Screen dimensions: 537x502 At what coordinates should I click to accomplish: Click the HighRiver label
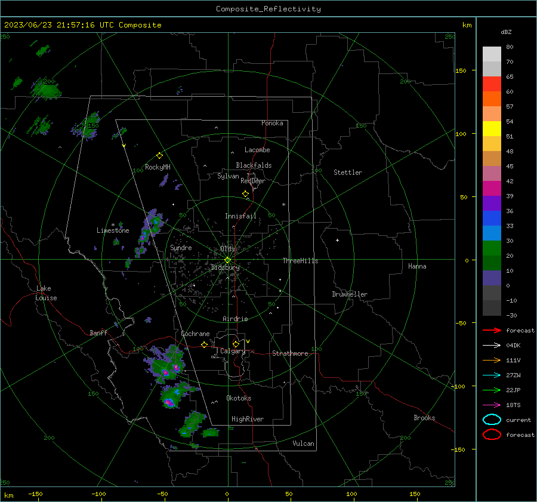tap(248, 419)
